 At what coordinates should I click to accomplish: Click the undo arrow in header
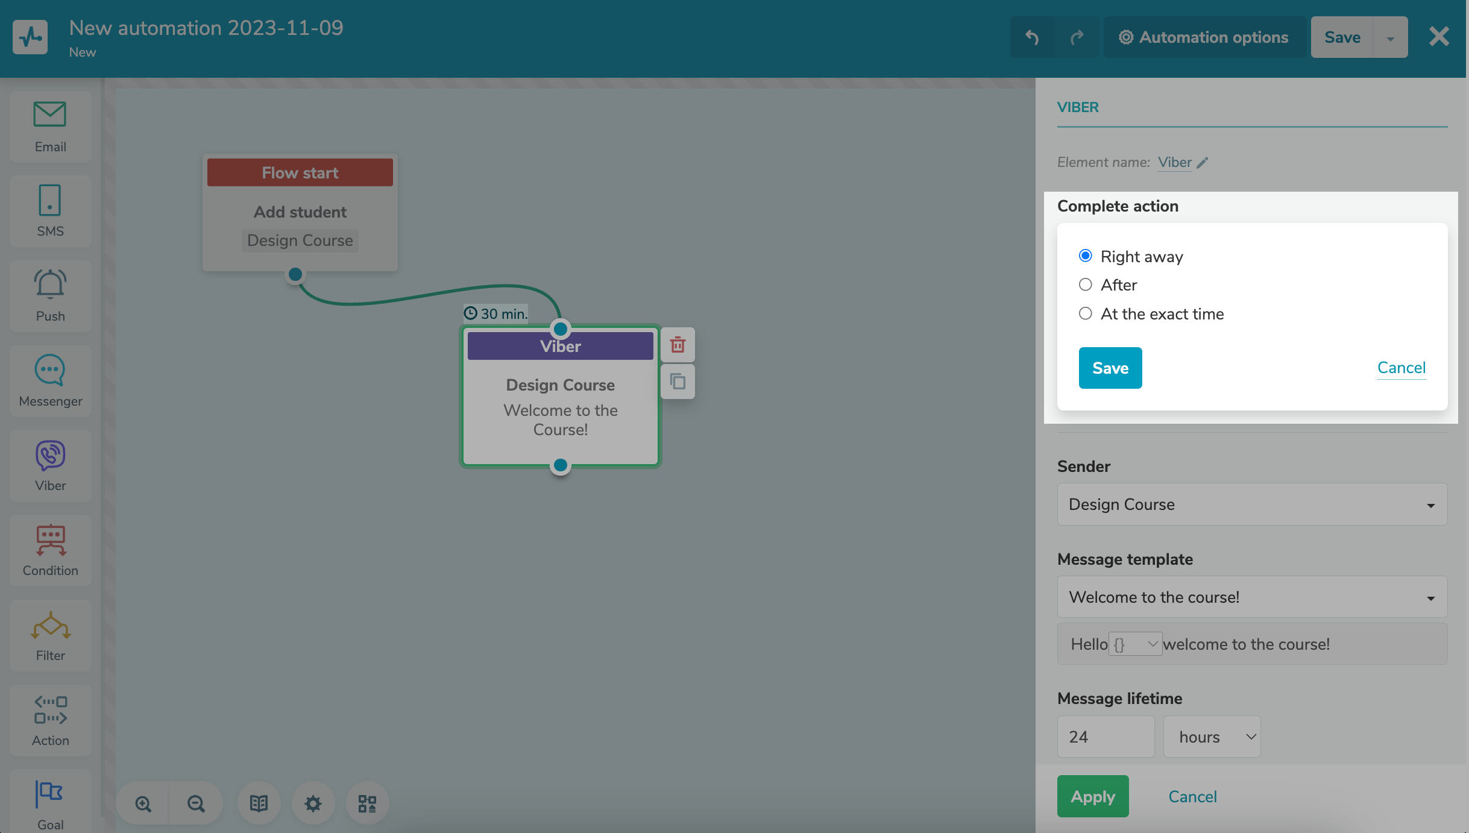[x=1032, y=37]
